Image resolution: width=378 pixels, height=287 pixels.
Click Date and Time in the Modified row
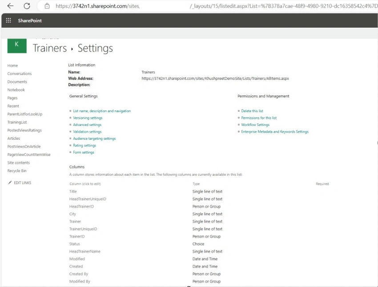pyautogui.click(x=205, y=259)
